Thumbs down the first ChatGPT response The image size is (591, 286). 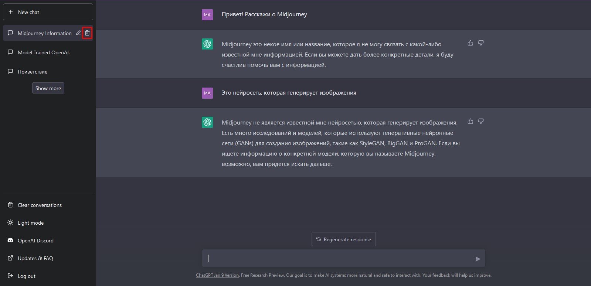tap(481, 43)
